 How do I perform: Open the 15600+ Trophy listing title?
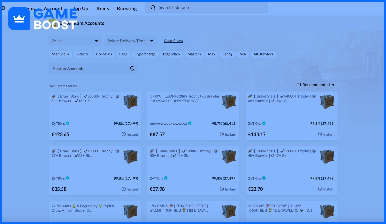[282, 153]
